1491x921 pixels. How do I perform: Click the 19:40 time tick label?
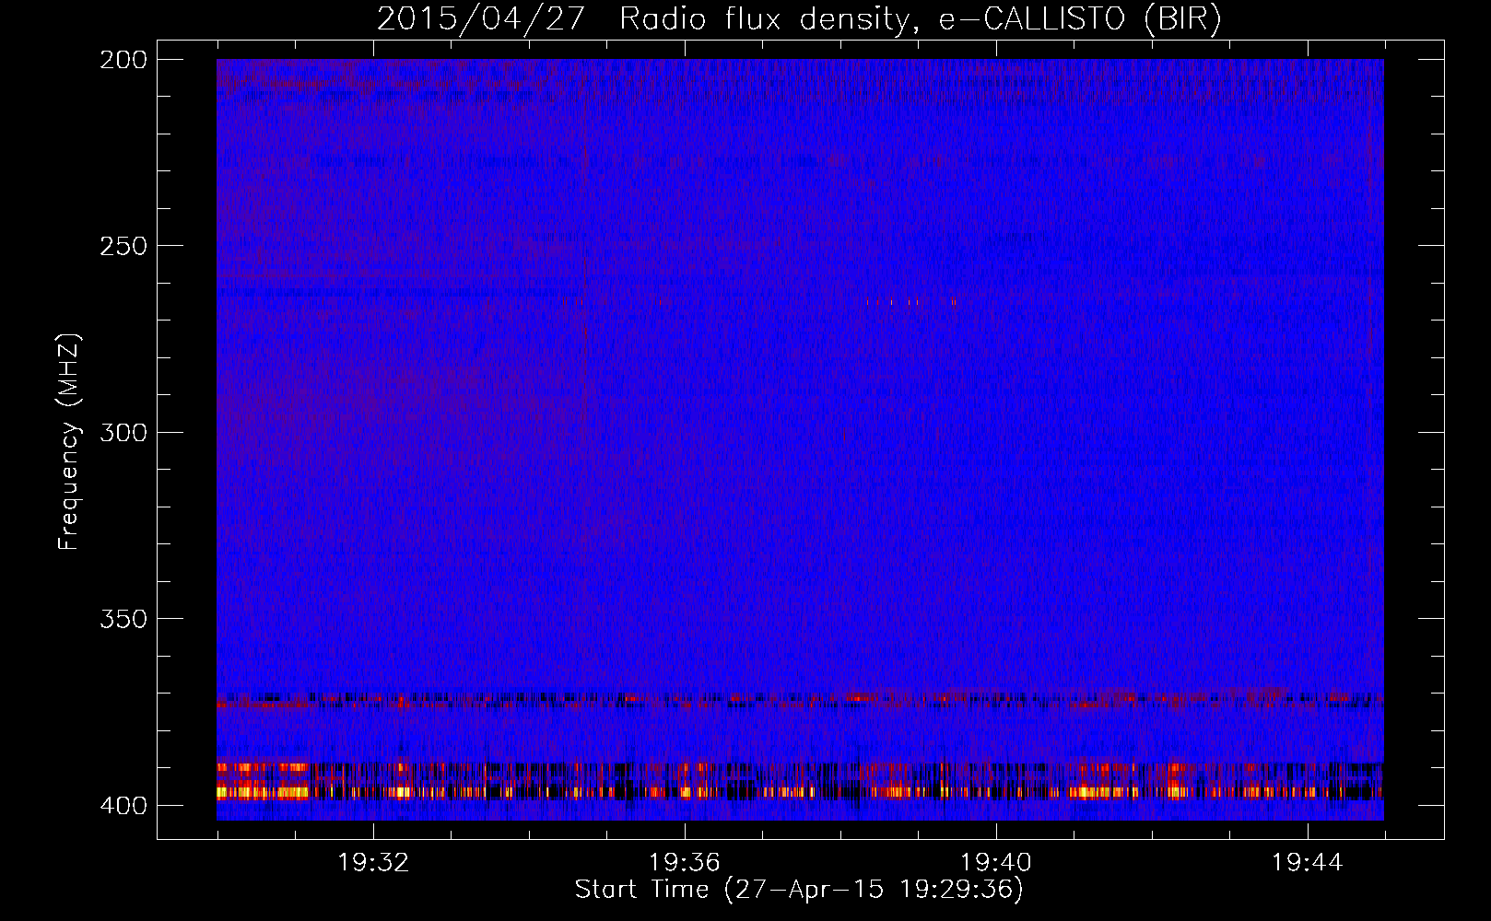996,862
